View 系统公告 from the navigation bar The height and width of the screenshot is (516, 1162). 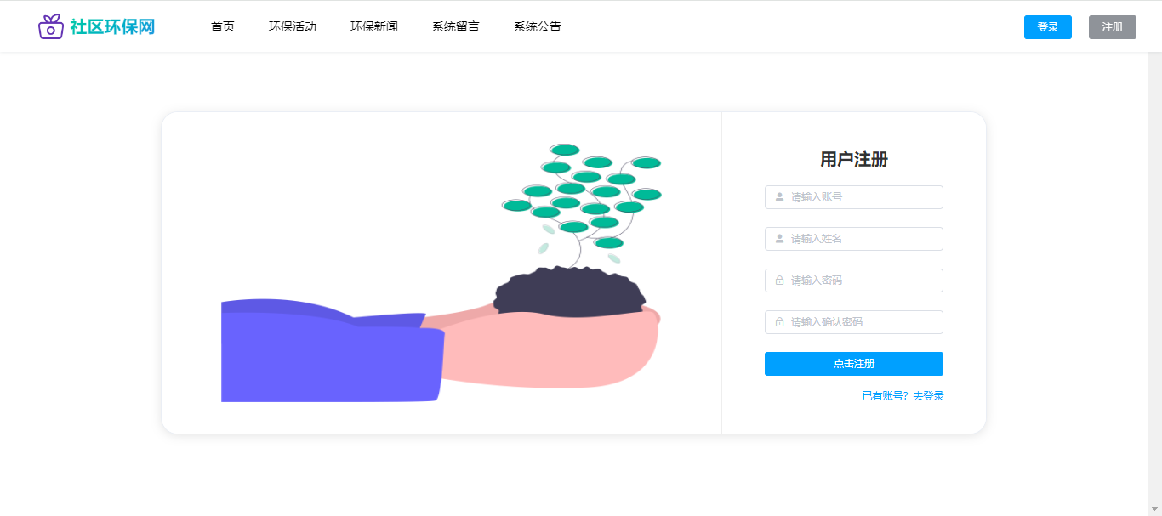click(538, 26)
